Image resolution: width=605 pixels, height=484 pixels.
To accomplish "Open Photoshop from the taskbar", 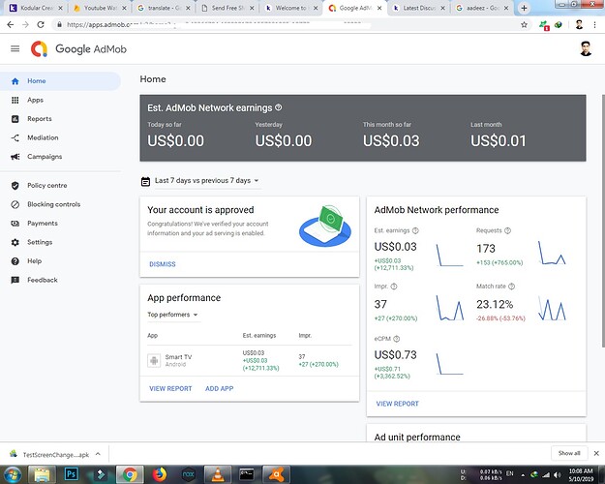I will pos(71,474).
